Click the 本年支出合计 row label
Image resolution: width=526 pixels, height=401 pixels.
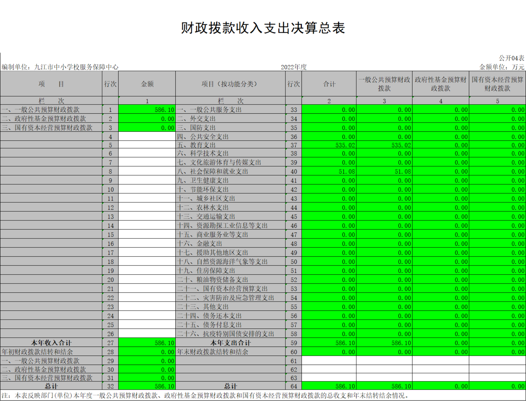point(230,343)
